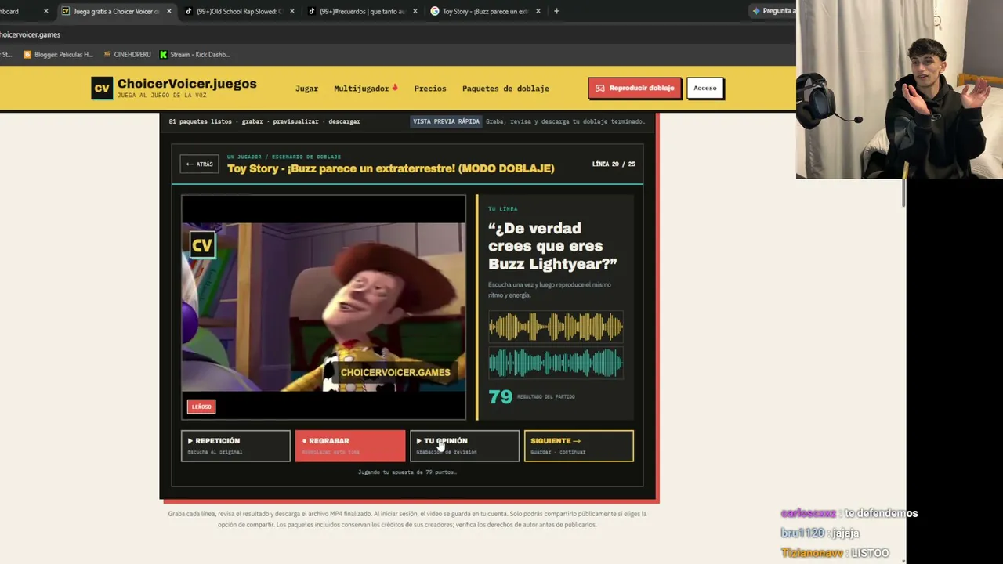Close the #recuerdos TikTok tab

click(x=415, y=11)
